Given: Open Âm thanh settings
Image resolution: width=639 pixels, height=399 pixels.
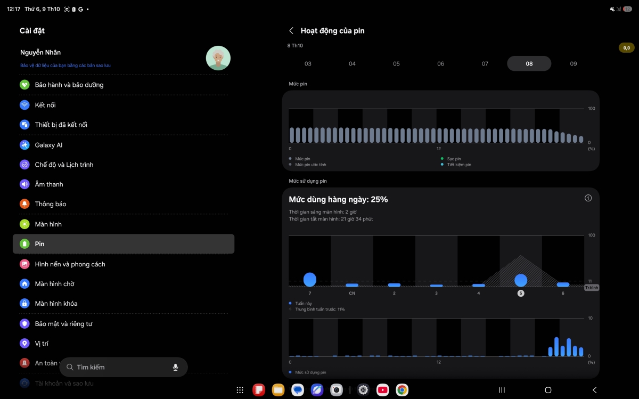Looking at the screenshot, I should click(x=124, y=184).
